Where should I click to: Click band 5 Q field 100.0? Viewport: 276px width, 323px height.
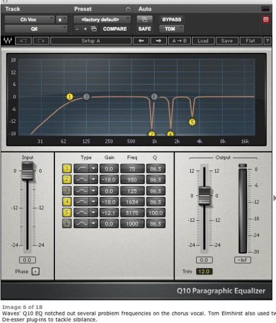156,213
